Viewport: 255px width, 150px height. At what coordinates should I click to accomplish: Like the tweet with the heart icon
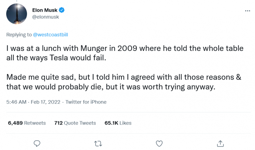[159, 143]
